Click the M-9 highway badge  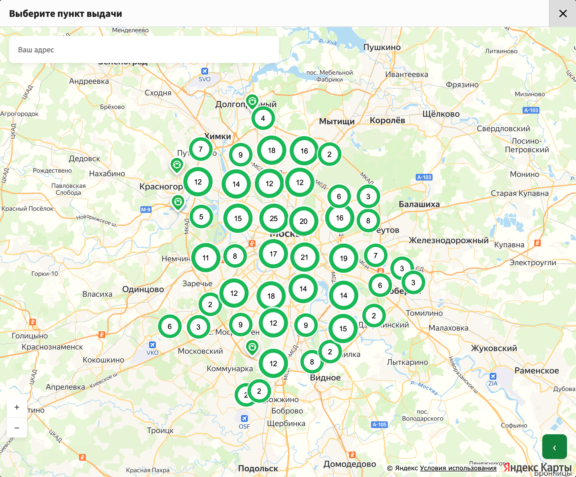coord(146,210)
